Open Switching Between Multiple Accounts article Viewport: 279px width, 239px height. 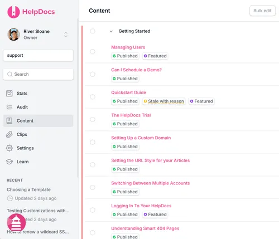tap(150, 183)
